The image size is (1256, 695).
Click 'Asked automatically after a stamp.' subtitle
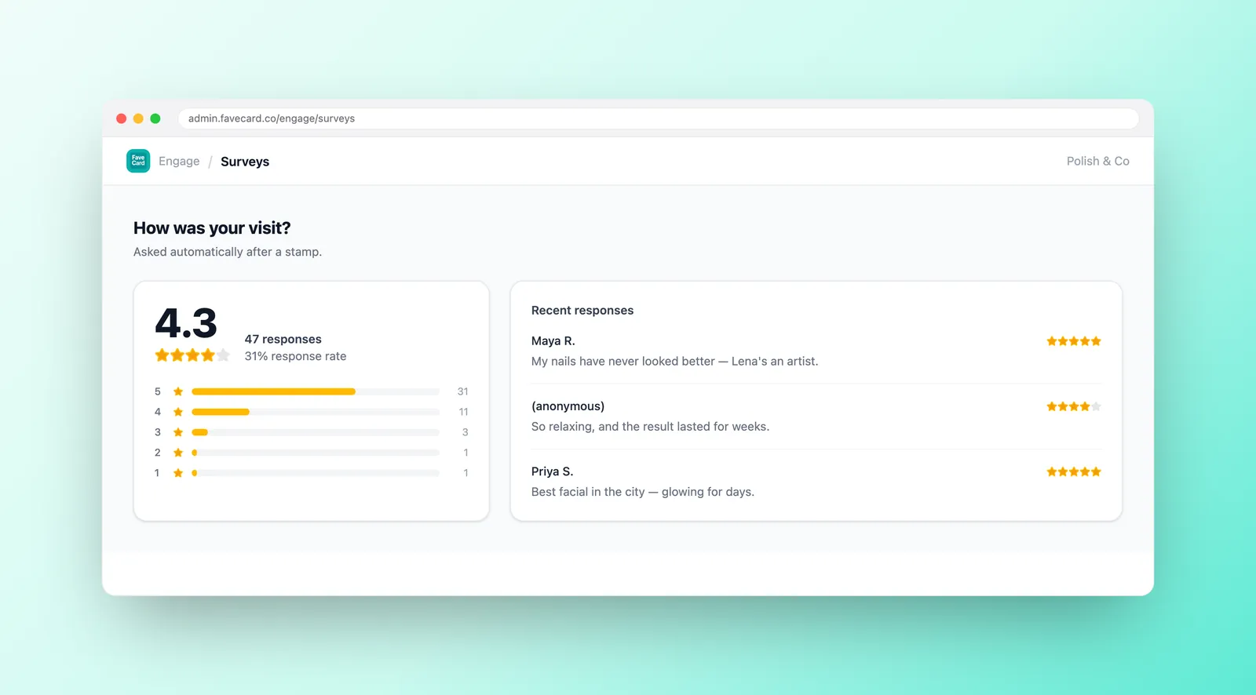coord(228,252)
